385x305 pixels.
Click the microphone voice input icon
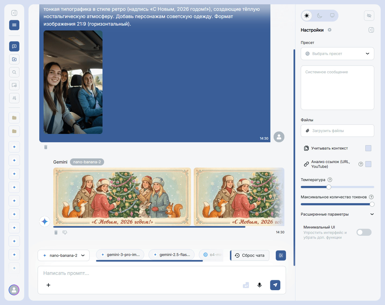point(259,285)
